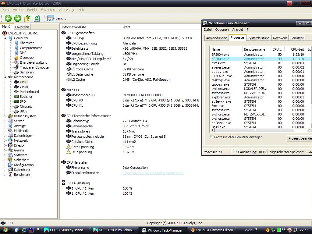Screen dimensions: 312x234
Task: Select the explorer.exe process row
Action: click(261, 97)
